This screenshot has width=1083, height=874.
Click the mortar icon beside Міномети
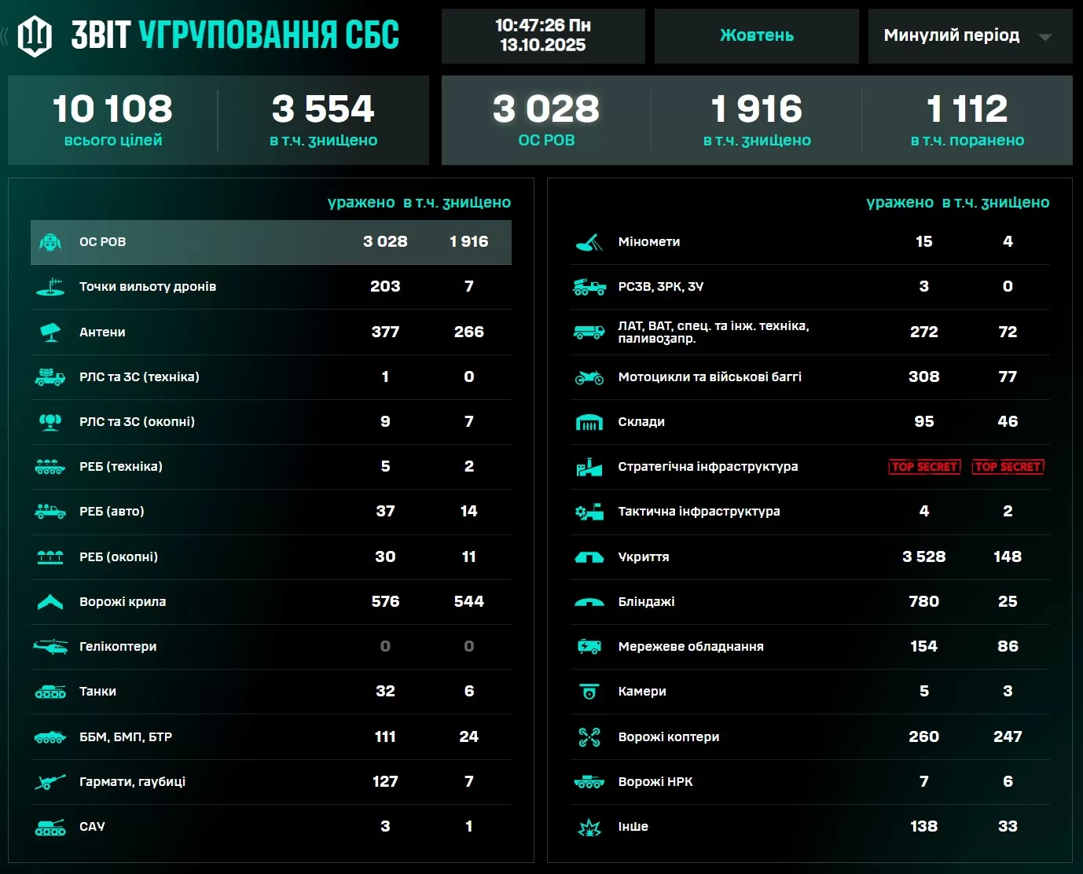pos(589,242)
